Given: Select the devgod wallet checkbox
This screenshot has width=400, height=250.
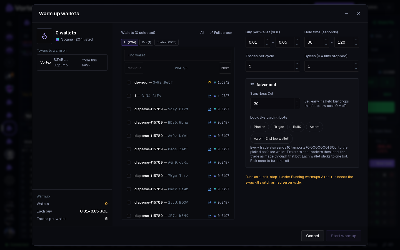Looking at the screenshot, I should (x=129, y=82).
